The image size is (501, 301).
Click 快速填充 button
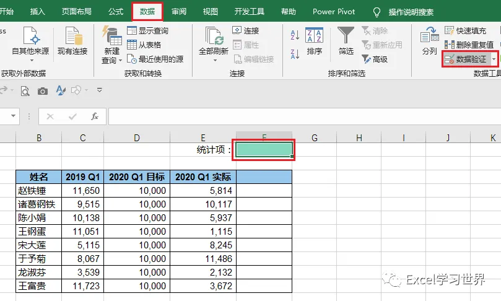(x=465, y=31)
